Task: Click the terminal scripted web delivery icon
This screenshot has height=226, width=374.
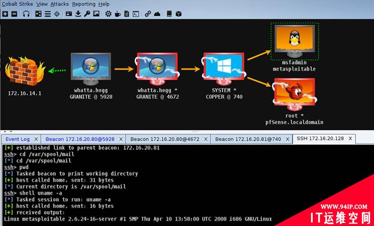Action: coord(136,14)
